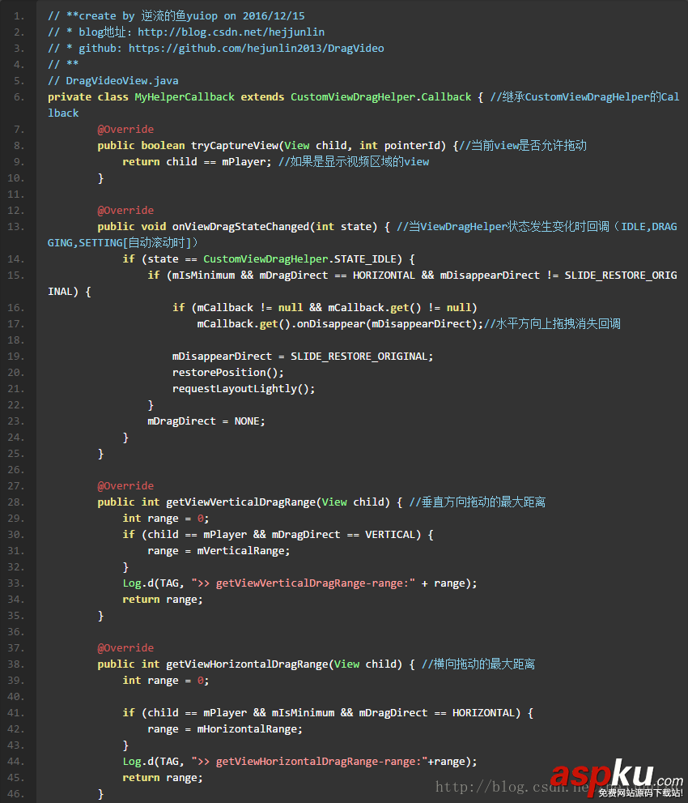Screen dimensions: 688x803
Task: Click the "mDragDirect = NONE;" statement
Action: click(x=206, y=421)
